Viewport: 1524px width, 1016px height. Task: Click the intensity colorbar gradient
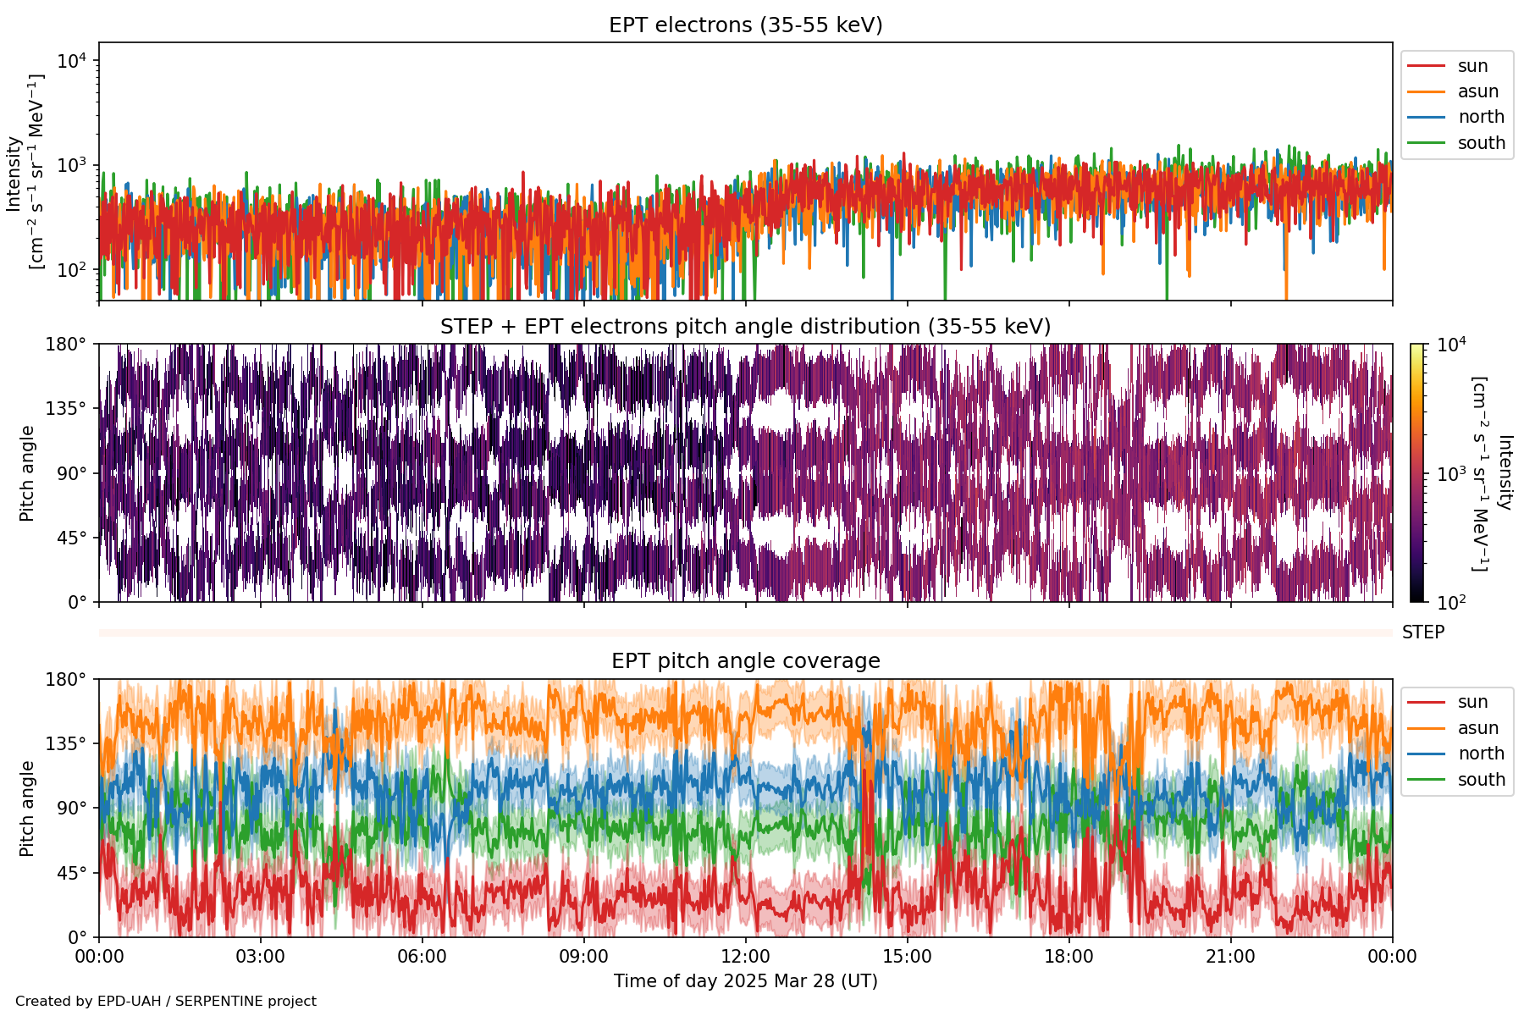pos(1416,472)
